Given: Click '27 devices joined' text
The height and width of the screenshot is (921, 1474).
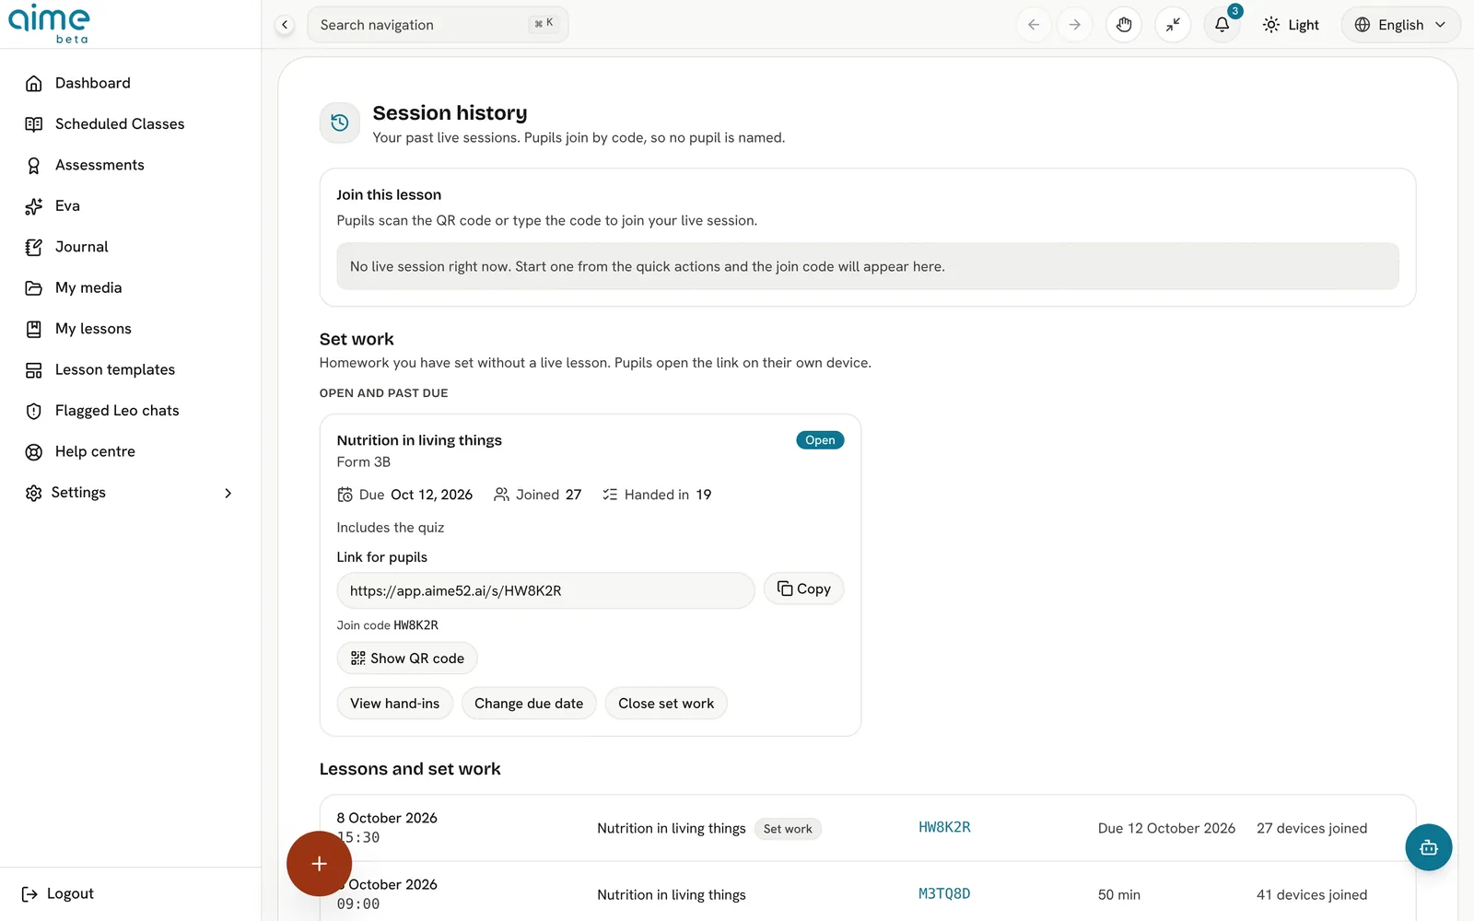Looking at the screenshot, I should pos(1312,829).
